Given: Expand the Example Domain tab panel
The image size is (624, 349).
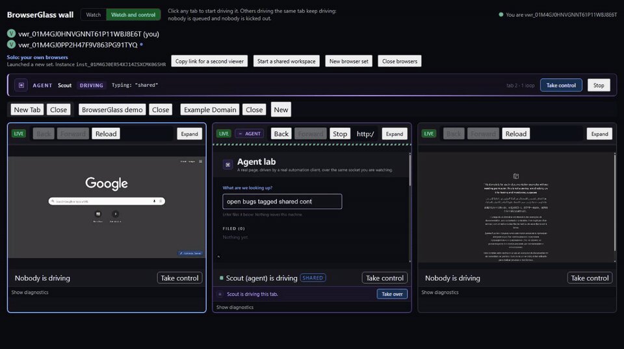Looking at the screenshot, I should point(599,134).
